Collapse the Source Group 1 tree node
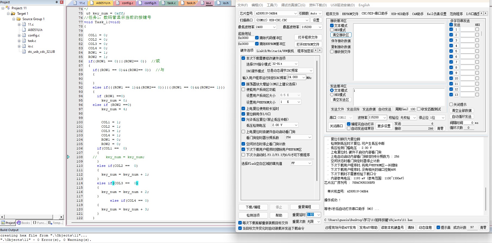 point(14,19)
